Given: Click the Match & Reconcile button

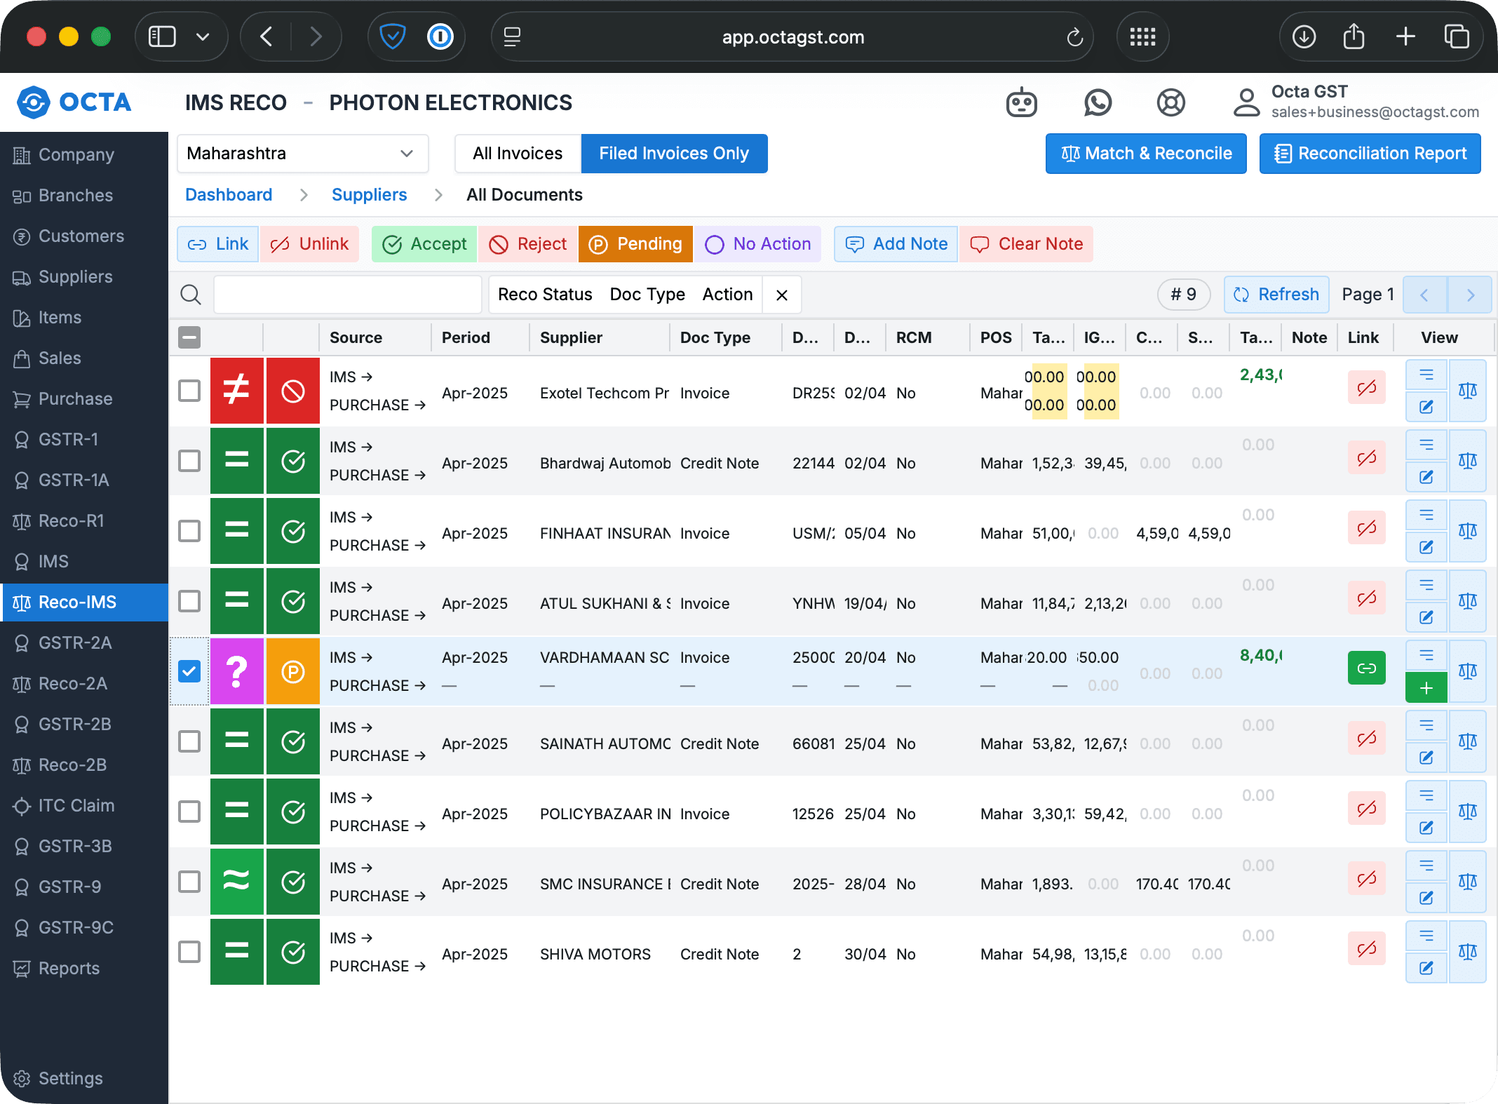Looking at the screenshot, I should (1146, 154).
